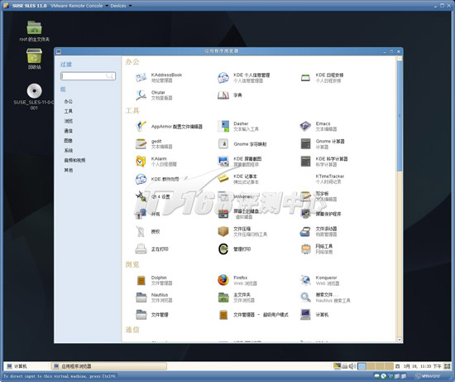
Task: Open Qt 4 设置
Action: [x=153, y=197]
